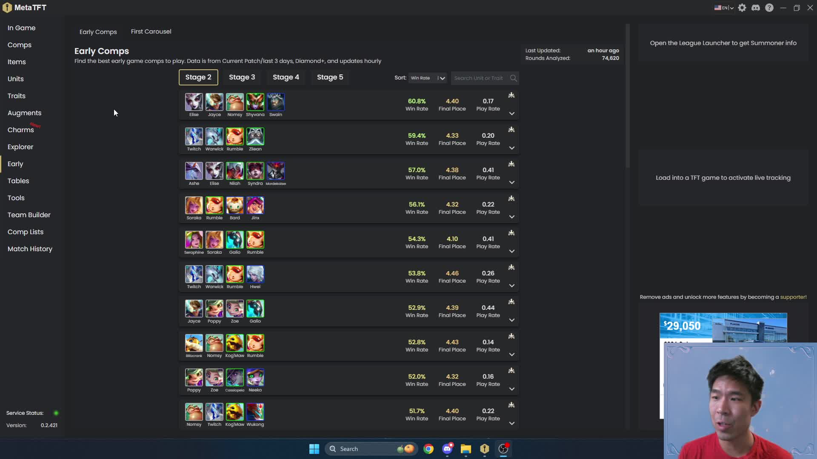Select the Swain champion portrait
Image resolution: width=817 pixels, height=459 pixels.
(x=276, y=102)
